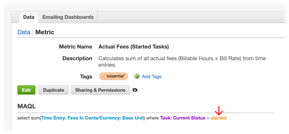Open Time Entry: Fees In Cents fact

pos(70,118)
